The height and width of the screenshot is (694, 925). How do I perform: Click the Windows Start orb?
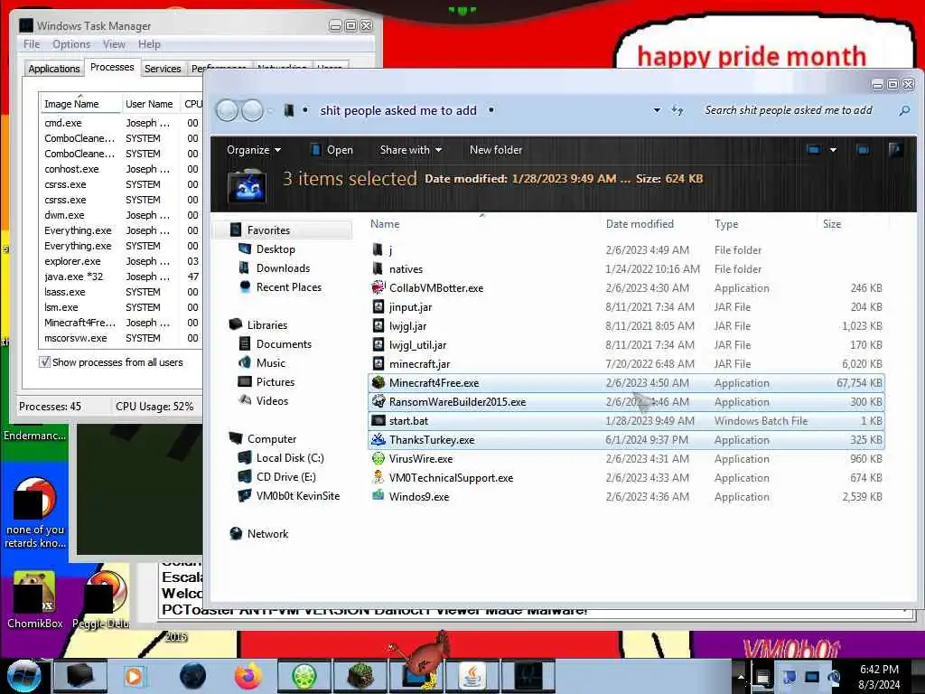click(23, 676)
